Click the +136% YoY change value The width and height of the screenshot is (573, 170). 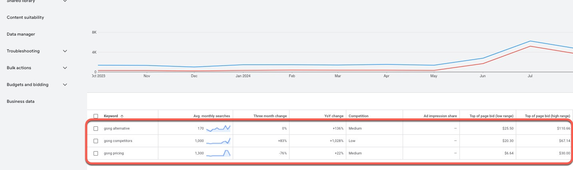coord(338,128)
